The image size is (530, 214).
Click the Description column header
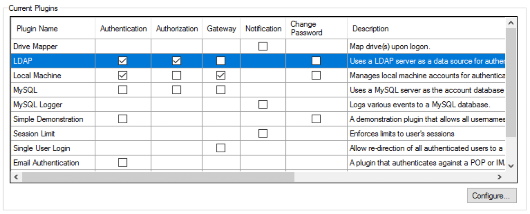click(x=370, y=29)
